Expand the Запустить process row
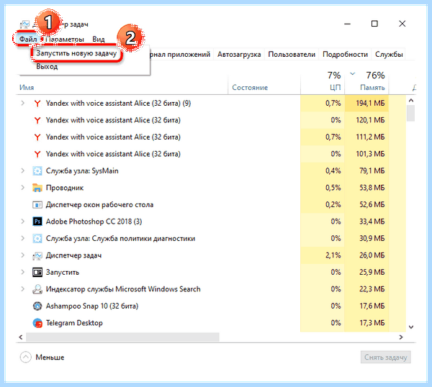Screen dimensions: 432x387 [x=22, y=272]
